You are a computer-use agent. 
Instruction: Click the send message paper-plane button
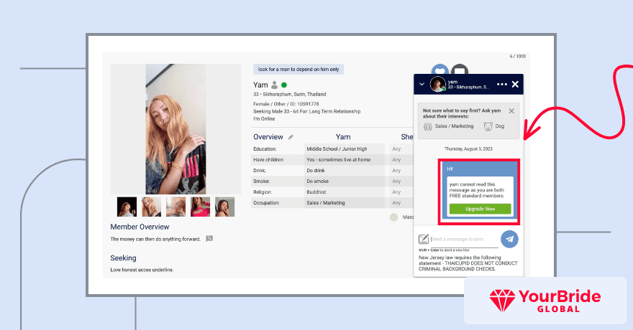point(509,239)
